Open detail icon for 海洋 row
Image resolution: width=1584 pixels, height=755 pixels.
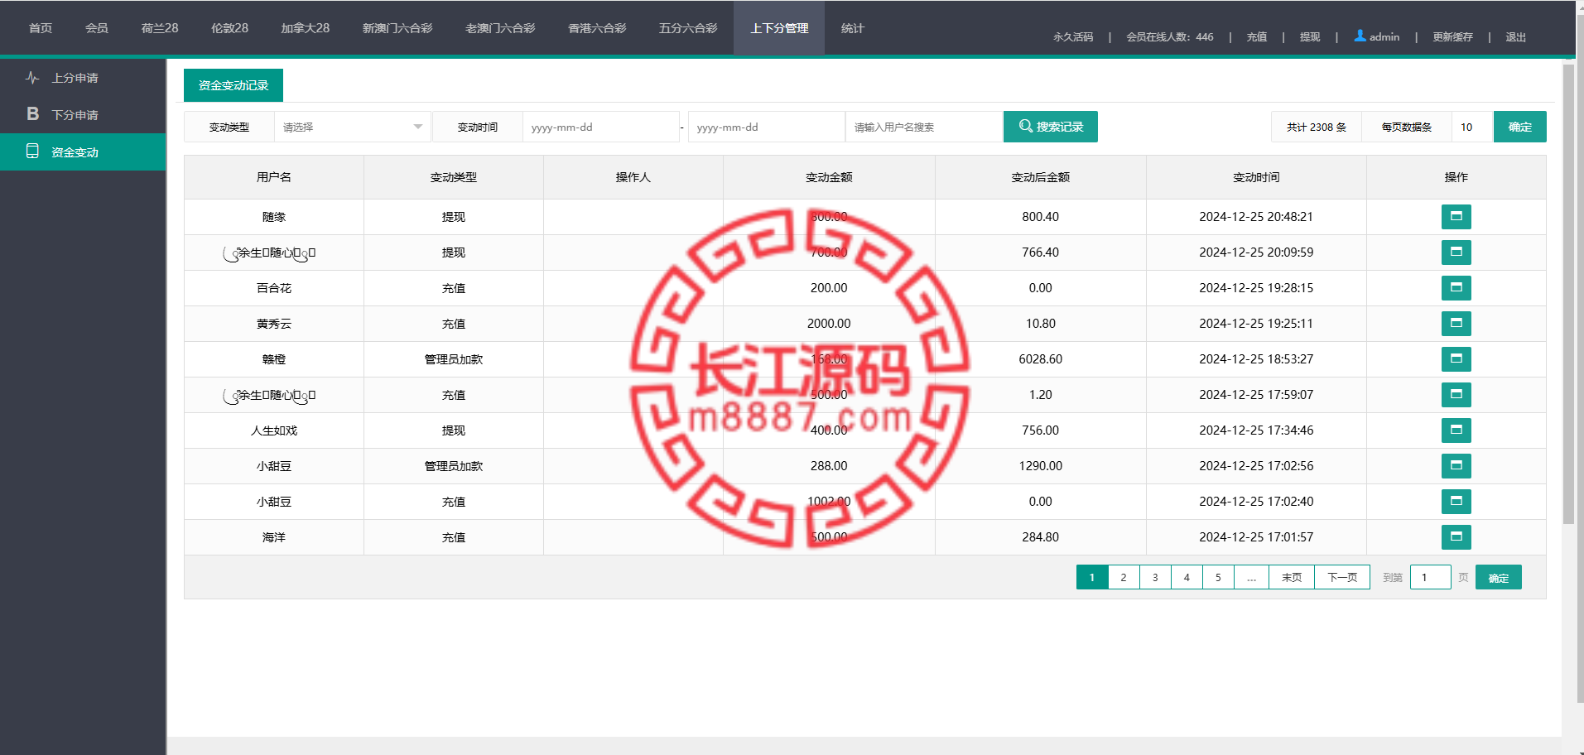click(1456, 537)
